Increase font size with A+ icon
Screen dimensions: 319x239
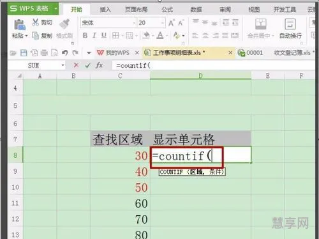click(x=172, y=22)
